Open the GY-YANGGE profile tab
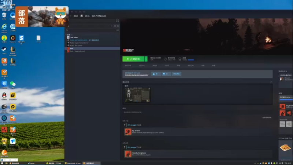Image resolution: width=293 pixels, height=165 pixels. 99,16
